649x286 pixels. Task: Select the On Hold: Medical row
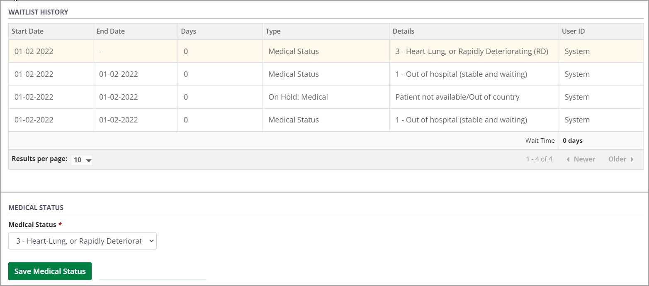pos(290,97)
